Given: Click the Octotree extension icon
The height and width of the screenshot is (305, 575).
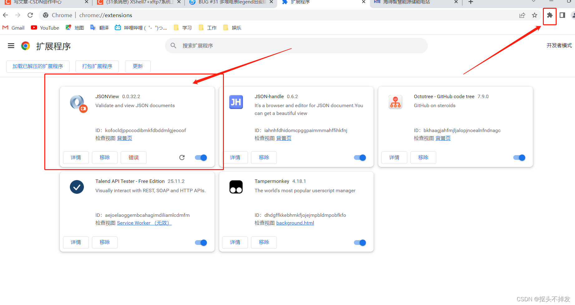Looking at the screenshot, I should pyautogui.click(x=395, y=102).
